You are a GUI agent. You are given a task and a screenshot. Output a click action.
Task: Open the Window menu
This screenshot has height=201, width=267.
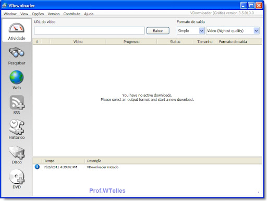tap(10, 14)
